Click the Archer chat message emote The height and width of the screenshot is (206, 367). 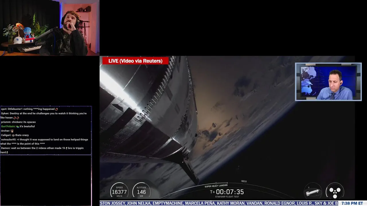(12, 131)
